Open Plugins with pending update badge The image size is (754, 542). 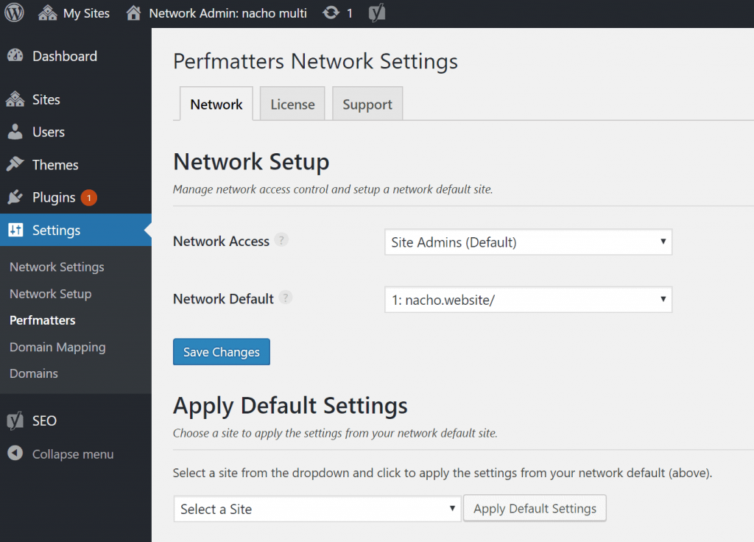54,197
